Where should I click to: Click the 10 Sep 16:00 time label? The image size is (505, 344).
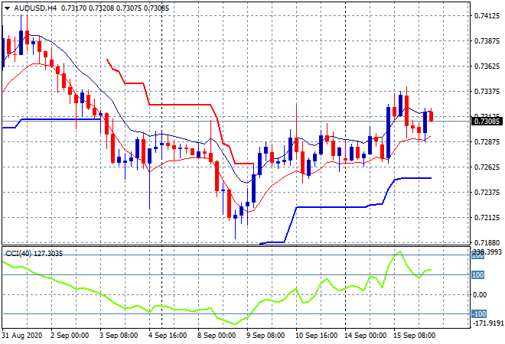click(316, 336)
